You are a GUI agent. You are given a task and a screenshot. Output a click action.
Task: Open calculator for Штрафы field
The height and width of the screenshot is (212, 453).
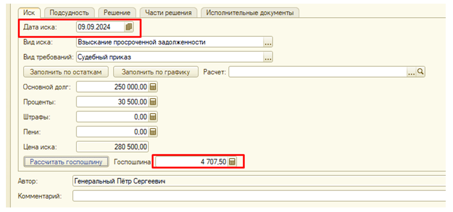(x=153, y=116)
